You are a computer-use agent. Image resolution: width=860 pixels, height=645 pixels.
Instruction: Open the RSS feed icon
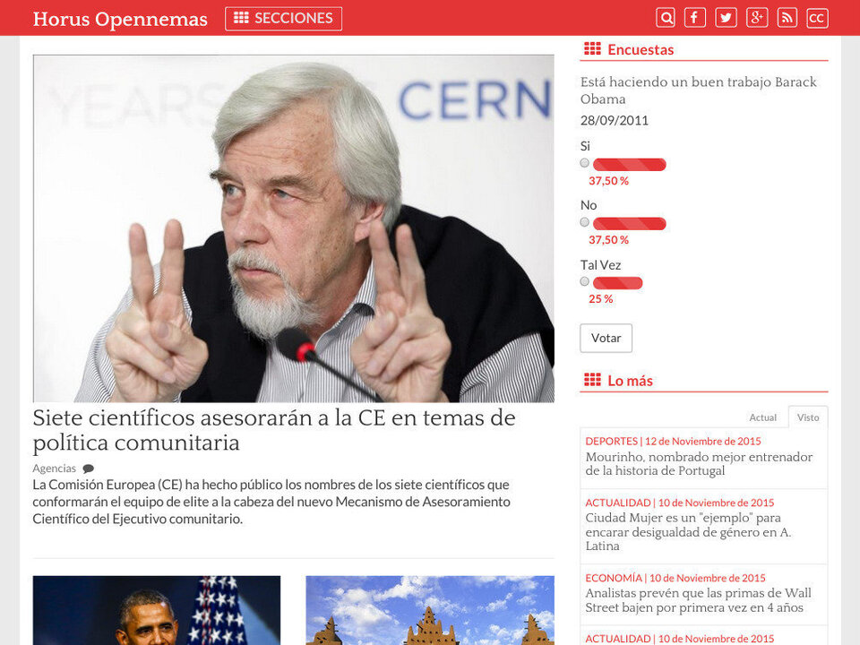(787, 18)
